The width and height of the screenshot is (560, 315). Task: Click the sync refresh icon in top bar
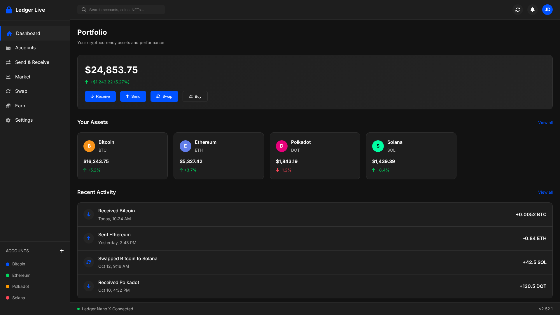click(518, 10)
